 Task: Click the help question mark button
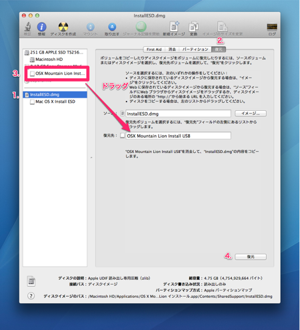click(31, 296)
